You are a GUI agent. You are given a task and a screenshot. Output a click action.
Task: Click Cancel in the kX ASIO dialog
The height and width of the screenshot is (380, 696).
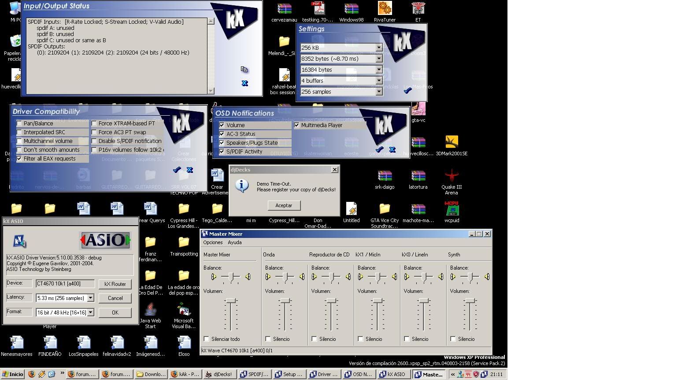click(115, 298)
